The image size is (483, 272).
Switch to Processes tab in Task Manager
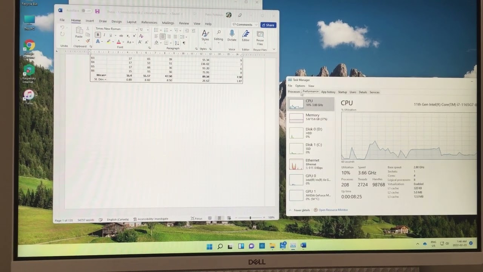(294, 92)
